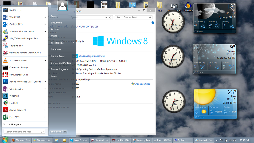Image resolution: width=254 pixels, height=143 pixels.
Task: Open Action Center flag in tray
Action: 221,140
